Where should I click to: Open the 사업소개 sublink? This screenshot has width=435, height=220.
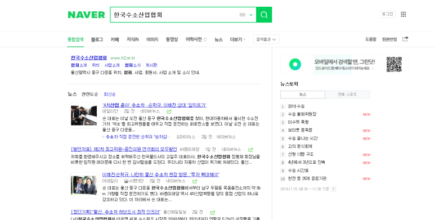(x=112, y=65)
